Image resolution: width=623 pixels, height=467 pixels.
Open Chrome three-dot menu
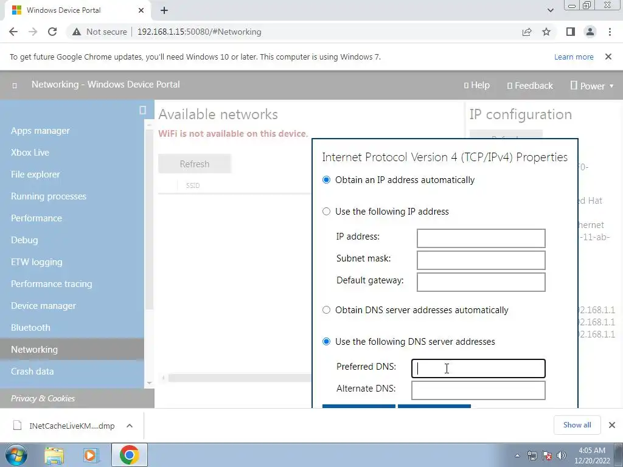point(610,32)
